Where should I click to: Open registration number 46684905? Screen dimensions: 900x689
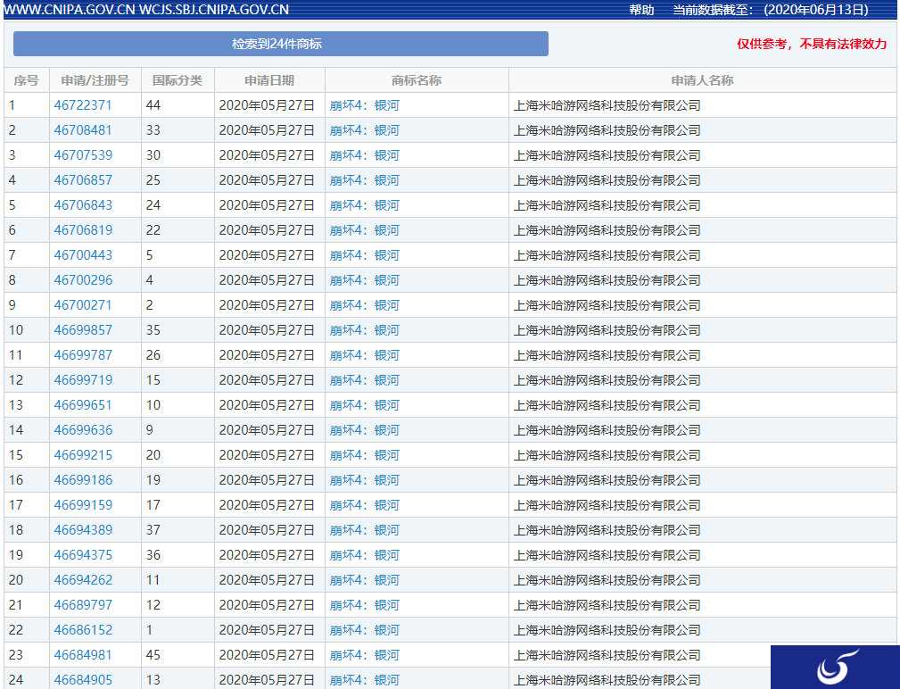[x=83, y=680]
